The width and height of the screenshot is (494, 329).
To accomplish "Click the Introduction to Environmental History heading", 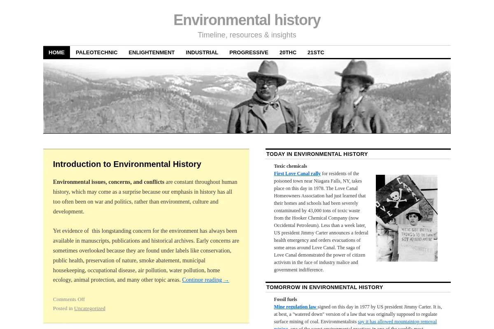I will click(127, 164).
